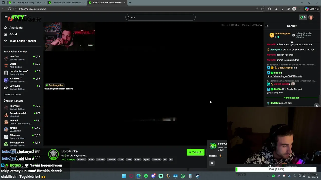The image size is (321, 180).
Task: Click Yeni mesajlar divider label
Action: click(291, 98)
